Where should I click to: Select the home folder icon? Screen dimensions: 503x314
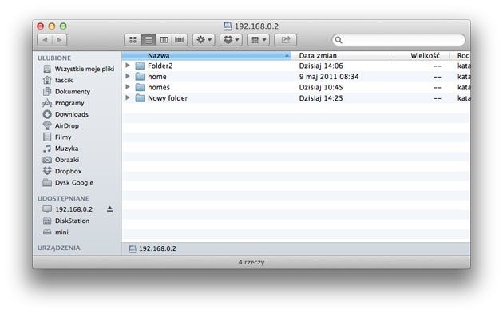tap(140, 77)
